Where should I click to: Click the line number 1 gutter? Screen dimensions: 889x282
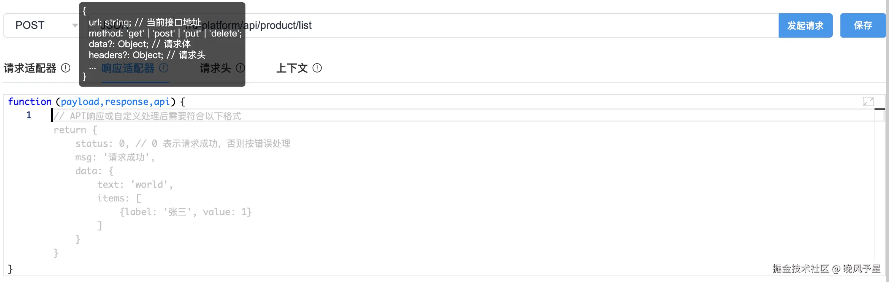point(28,115)
